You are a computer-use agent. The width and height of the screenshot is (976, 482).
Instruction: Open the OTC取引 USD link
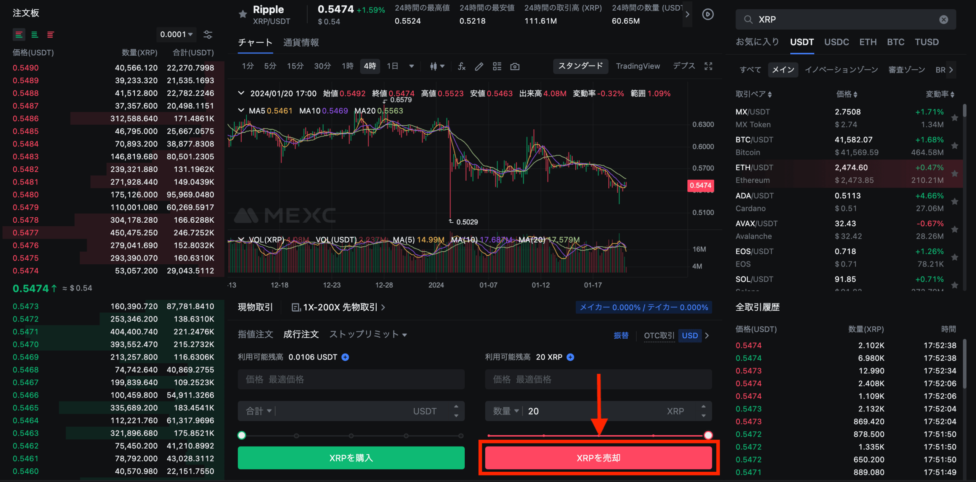(x=676, y=336)
